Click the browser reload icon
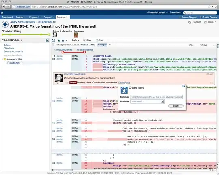 coord(216,6)
